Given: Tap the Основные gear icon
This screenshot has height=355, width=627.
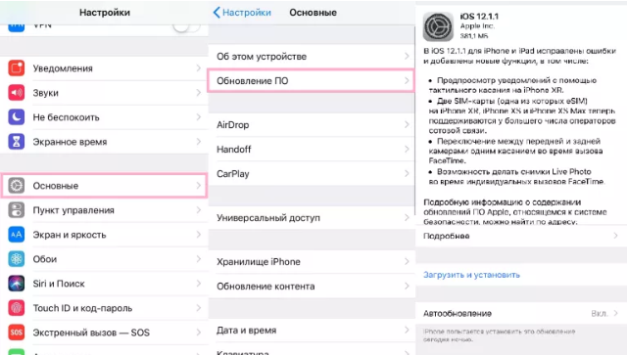Looking at the screenshot, I should click(17, 186).
